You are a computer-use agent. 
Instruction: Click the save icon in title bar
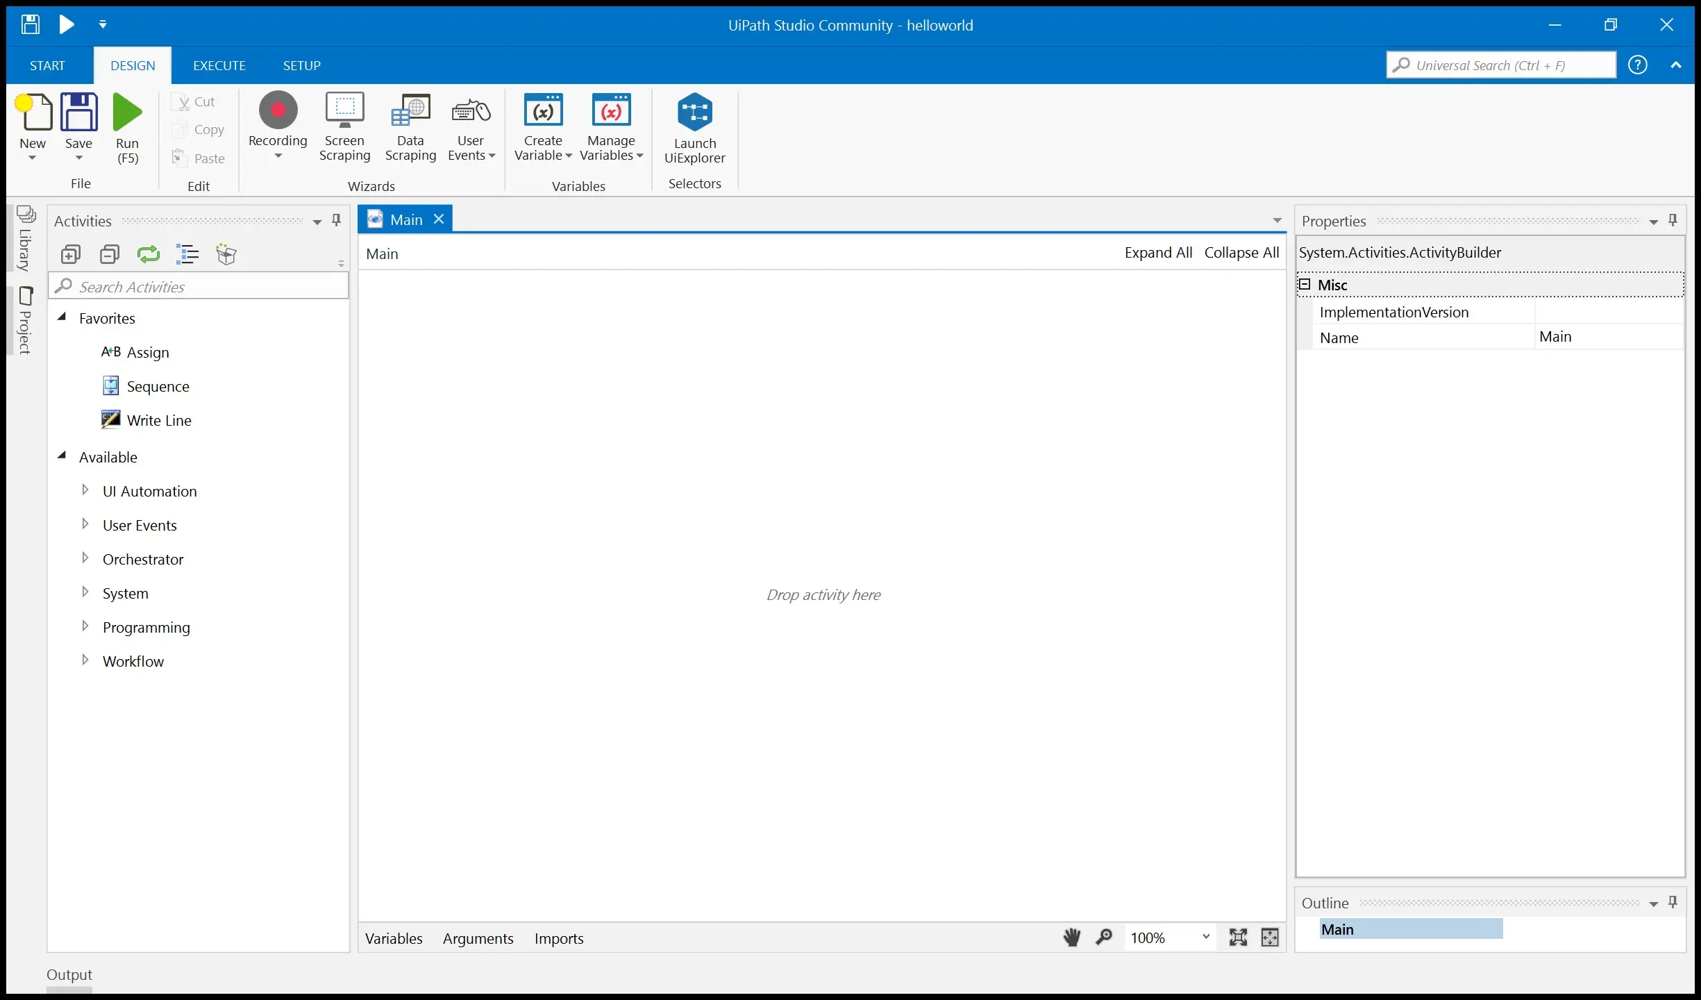(30, 24)
